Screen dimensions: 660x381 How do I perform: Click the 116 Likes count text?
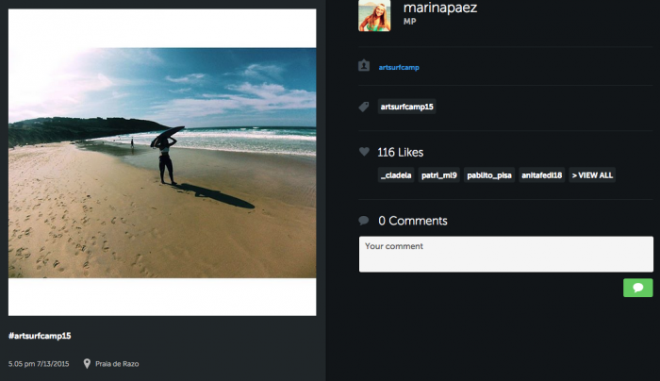(401, 153)
